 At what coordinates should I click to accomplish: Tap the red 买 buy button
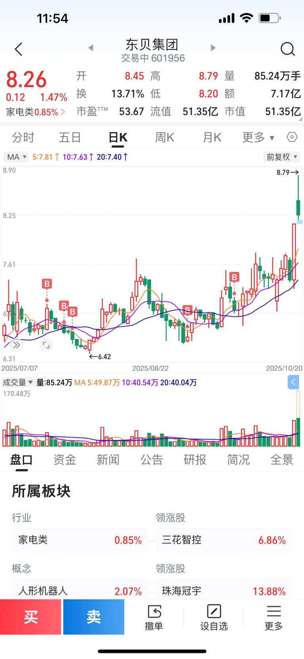(x=30, y=617)
